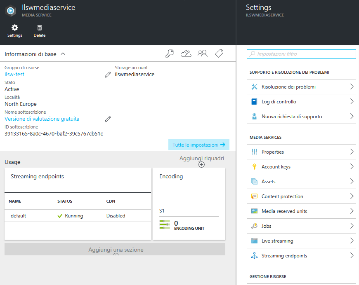Click the tags label icon
This screenshot has height=285, width=359.
pyautogui.click(x=219, y=54)
